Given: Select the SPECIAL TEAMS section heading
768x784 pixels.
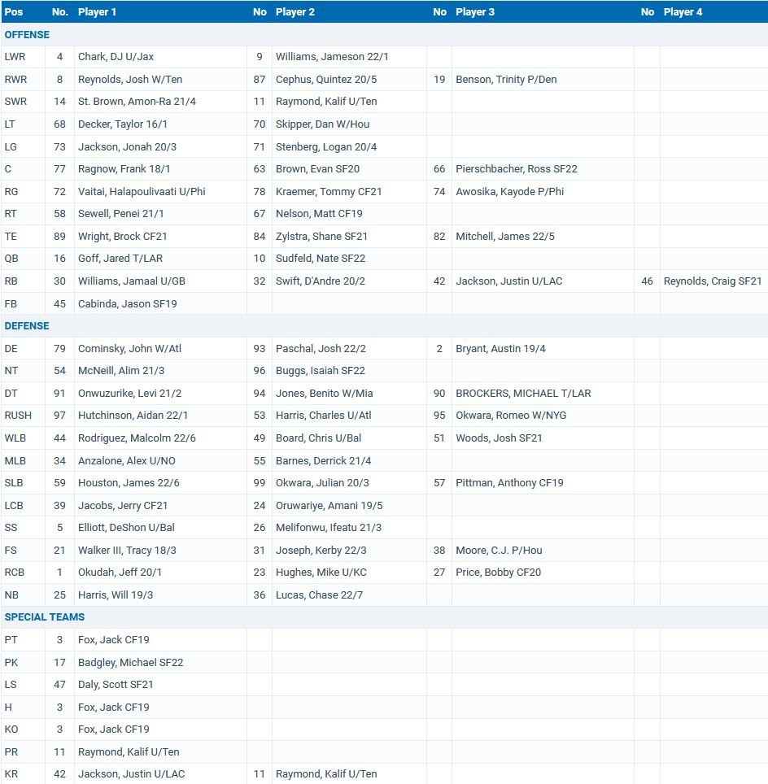Looking at the screenshot, I should 45,617.
